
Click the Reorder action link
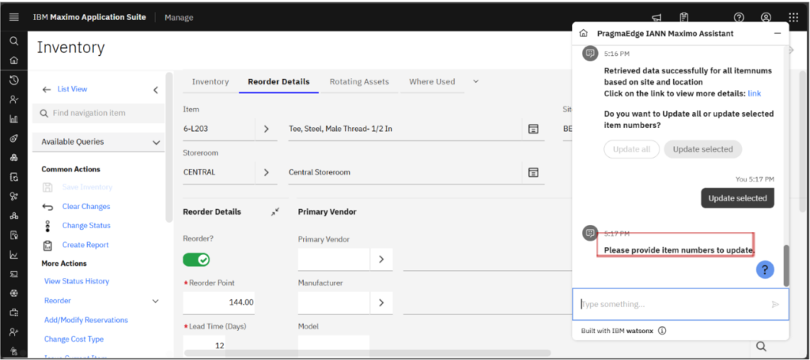coord(58,300)
